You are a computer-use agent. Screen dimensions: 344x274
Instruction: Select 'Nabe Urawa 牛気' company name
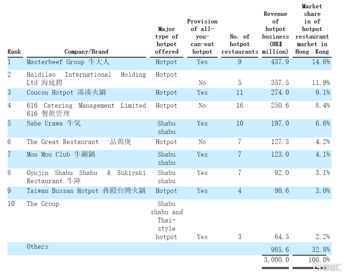coord(53,123)
